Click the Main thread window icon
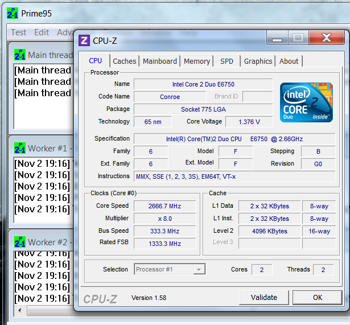 point(20,55)
